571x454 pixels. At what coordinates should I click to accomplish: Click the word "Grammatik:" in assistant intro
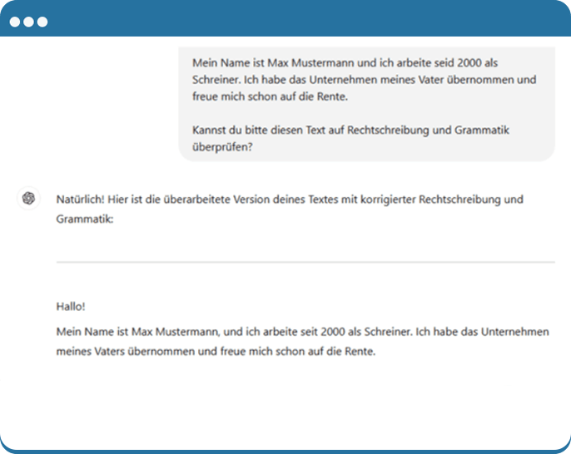click(84, 220)
